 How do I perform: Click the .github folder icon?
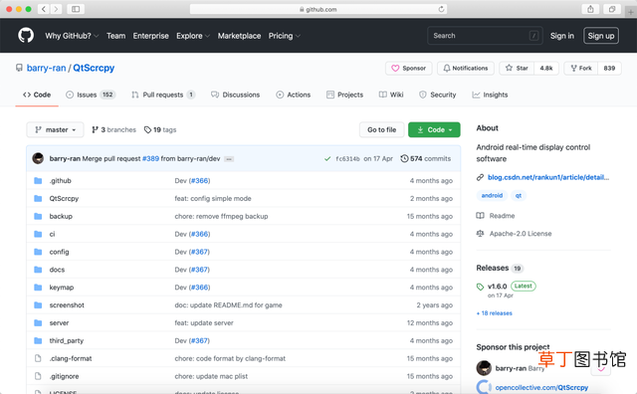[38, 180]
